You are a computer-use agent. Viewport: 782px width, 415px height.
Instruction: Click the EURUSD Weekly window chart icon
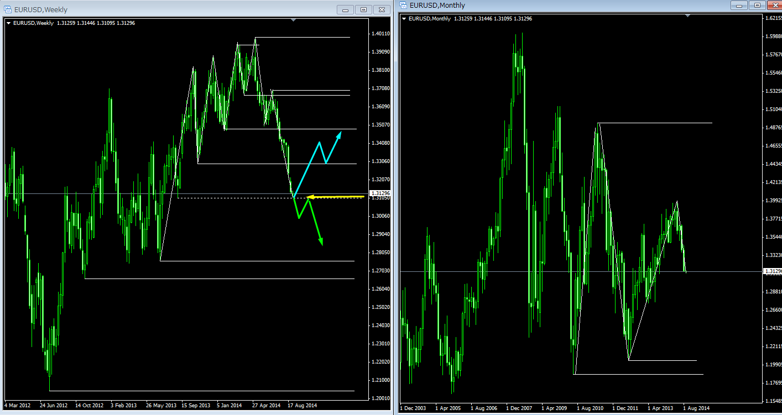pyautogui.click(x=8, y=9)
